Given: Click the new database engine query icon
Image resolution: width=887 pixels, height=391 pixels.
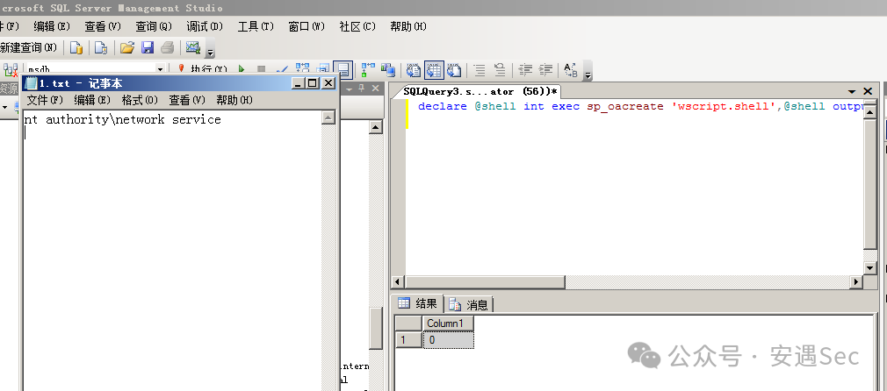Looking at the screenshot, I should [76, 48].
